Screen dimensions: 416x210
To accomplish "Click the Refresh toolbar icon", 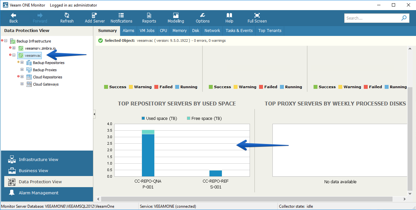I will [x=67, y=15].
